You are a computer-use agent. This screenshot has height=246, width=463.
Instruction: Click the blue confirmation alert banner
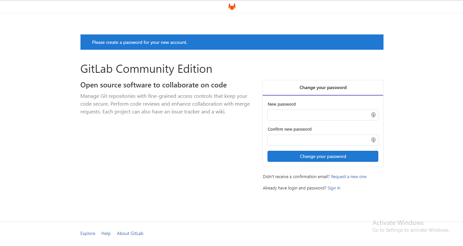(232, 42)
